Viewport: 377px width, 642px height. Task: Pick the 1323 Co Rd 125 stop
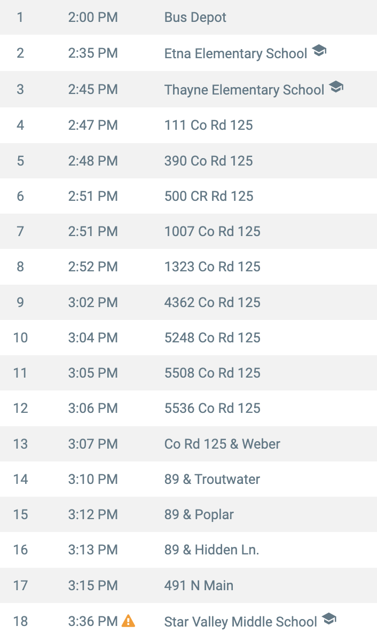pos(213,267)
